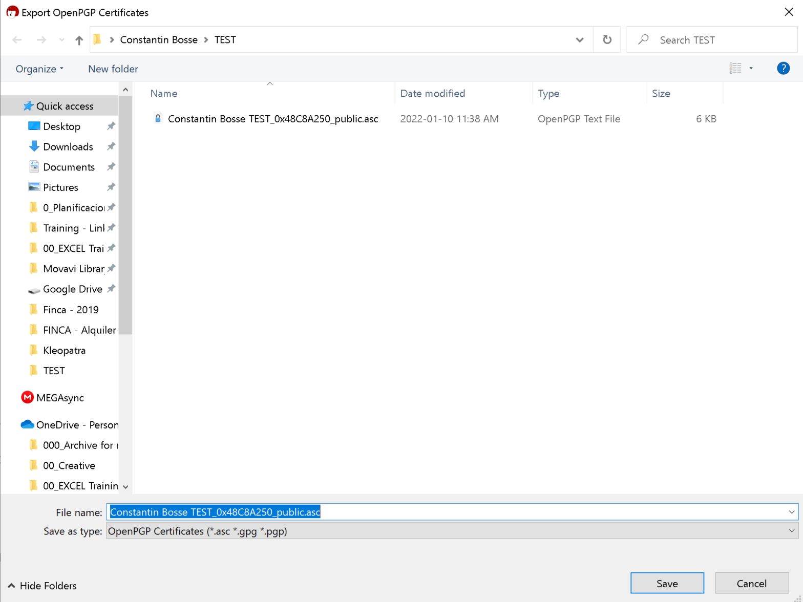Image resolution: width=803 pixels, height=602 pixels.
Task: Select Quick access in the navigation pane
Action: pos(59,106)
